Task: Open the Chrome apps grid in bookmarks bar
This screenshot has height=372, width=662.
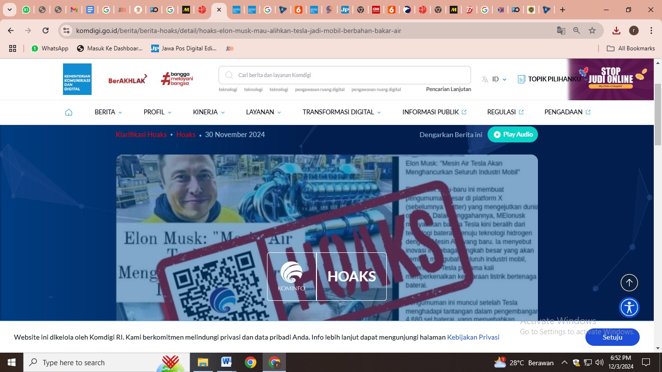Action: [13, 48]
